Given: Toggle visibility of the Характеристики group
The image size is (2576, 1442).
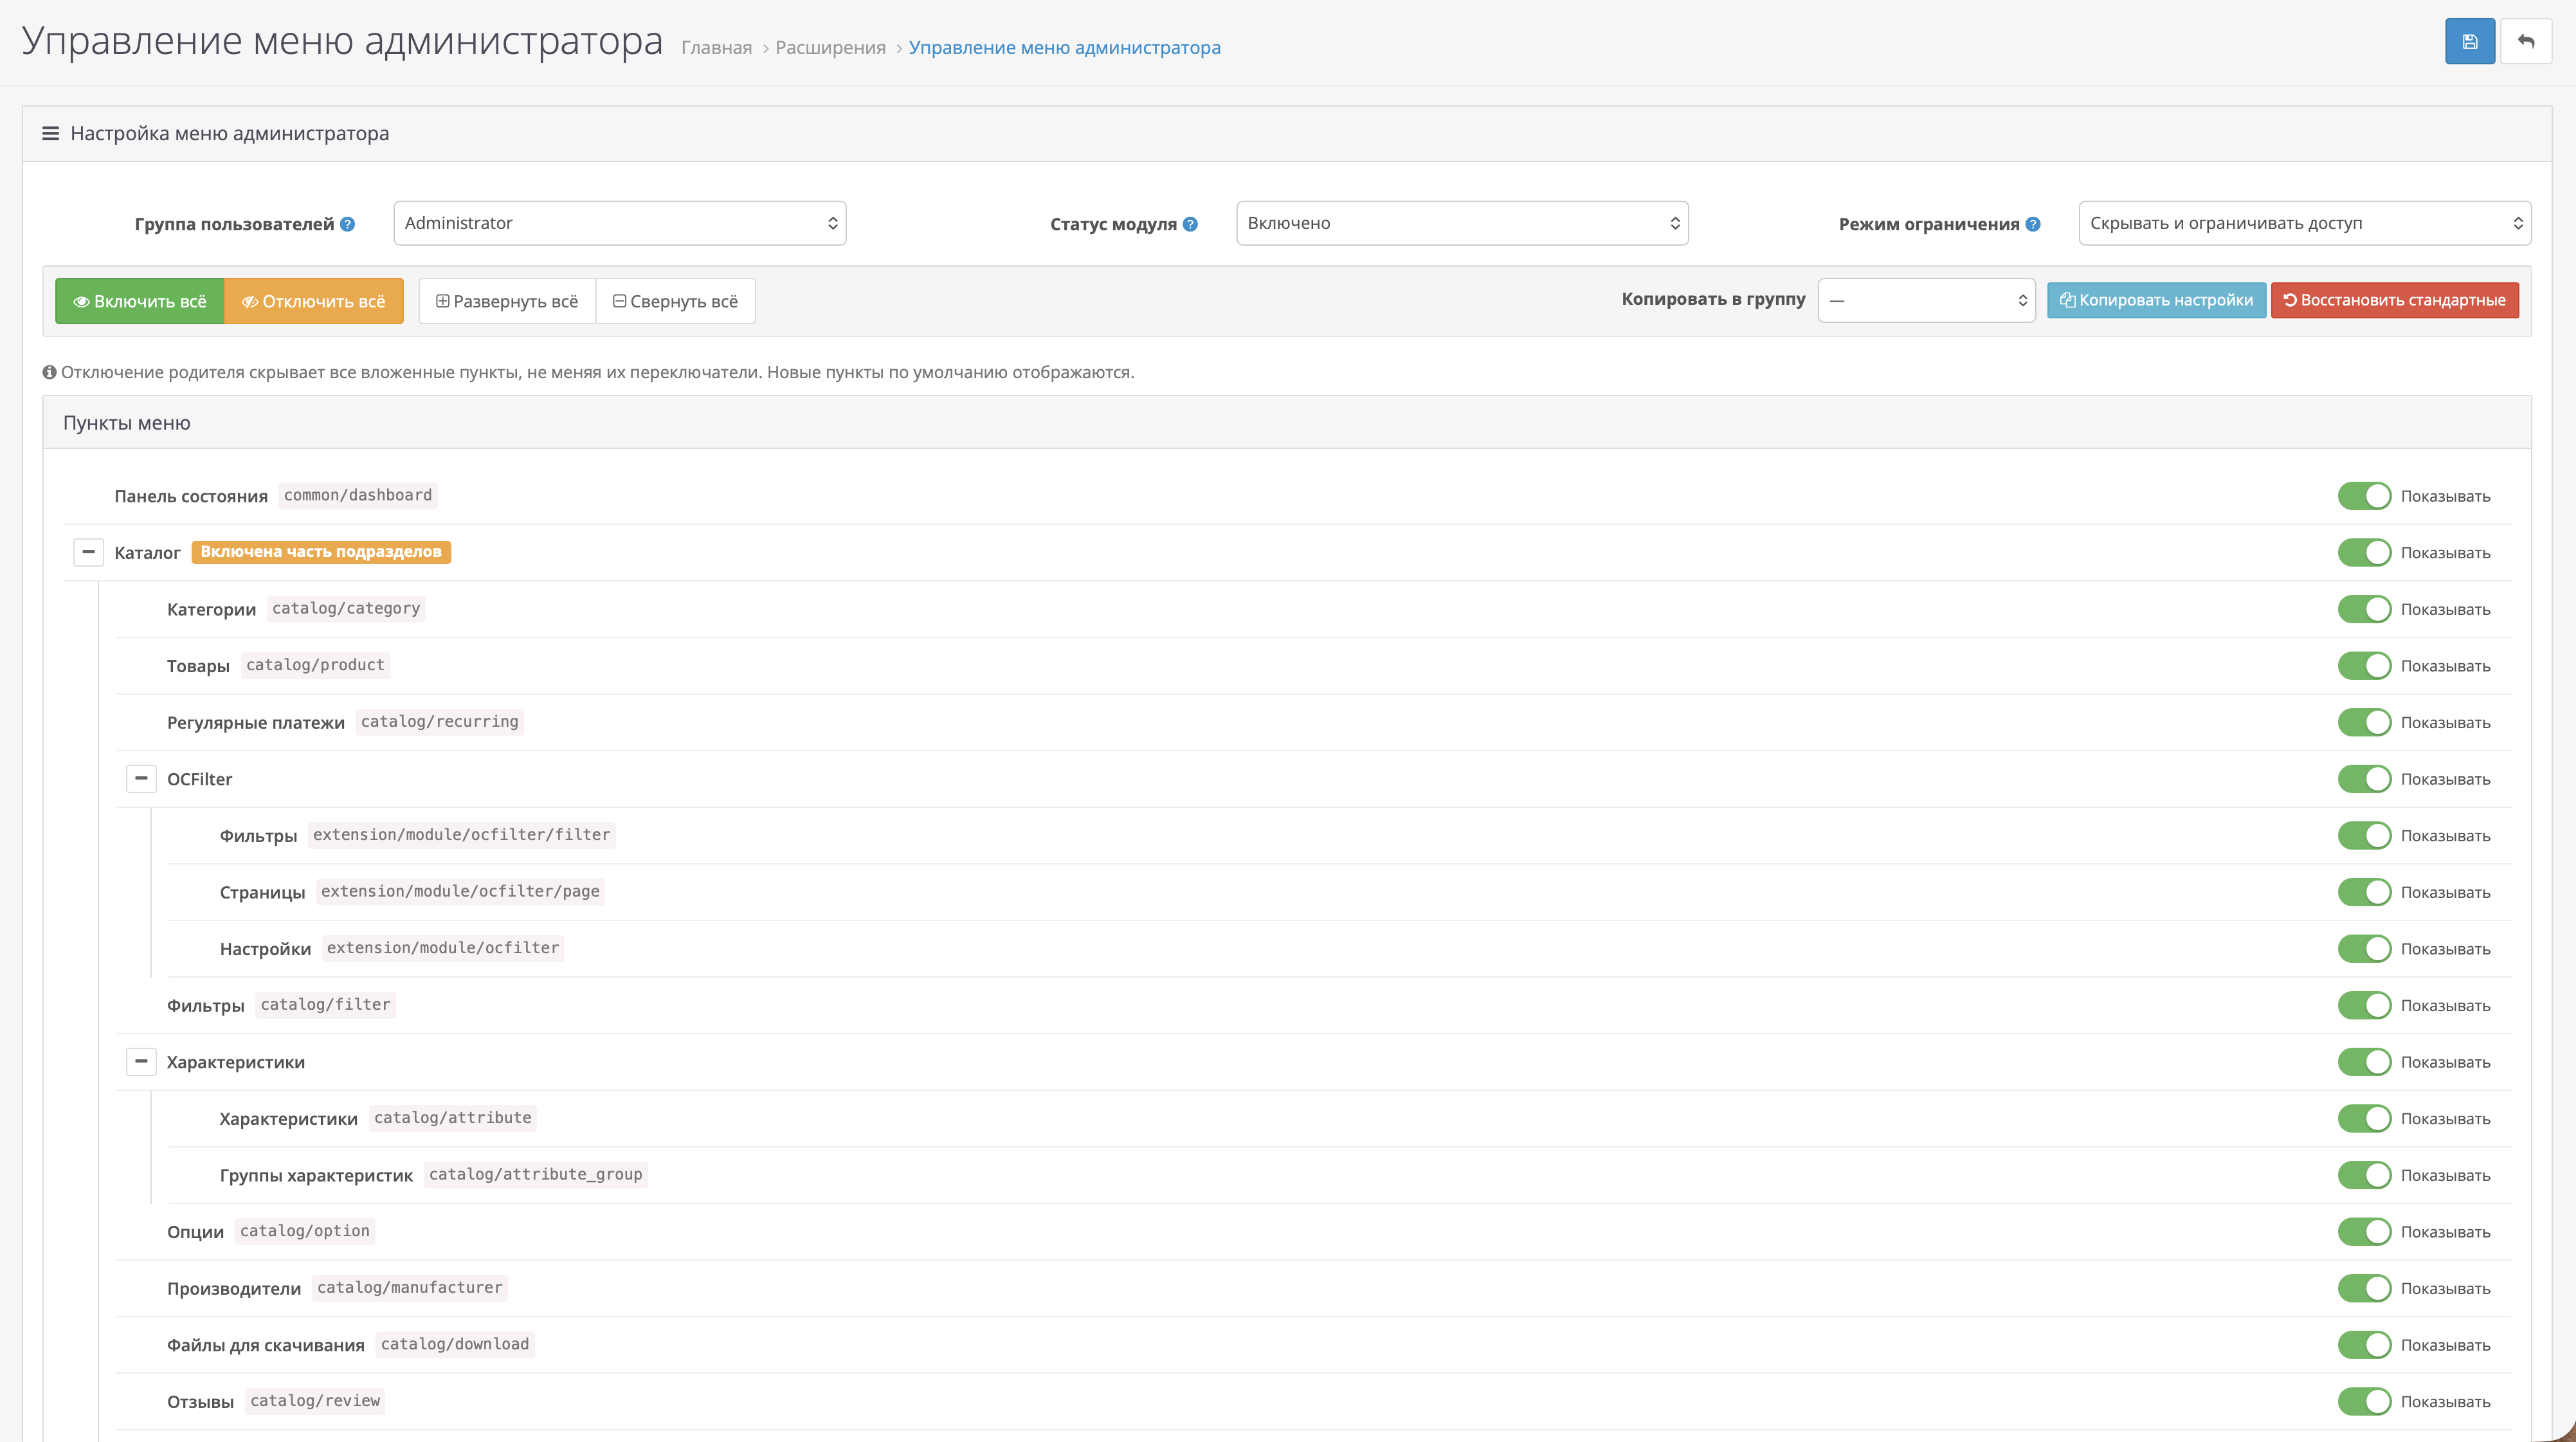Looking at the screenshot, I should [x=2364, y=1062].
